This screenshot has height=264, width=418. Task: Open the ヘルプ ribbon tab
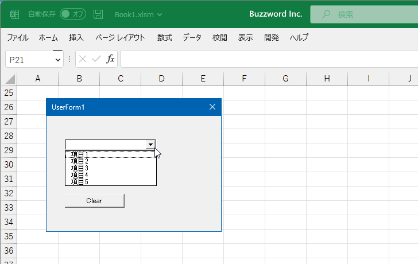coord(299,37)
